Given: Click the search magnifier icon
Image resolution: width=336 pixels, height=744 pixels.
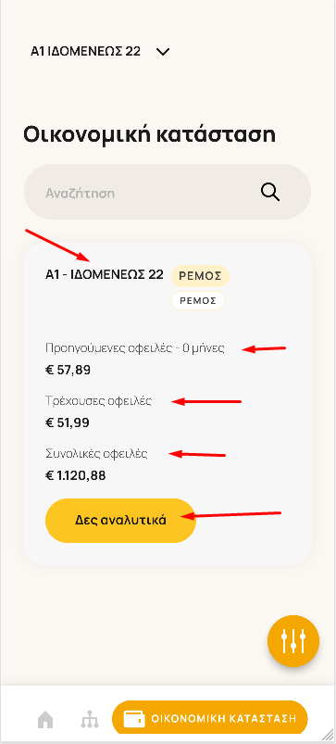Looking at the screenshot, I should point(270,193).
